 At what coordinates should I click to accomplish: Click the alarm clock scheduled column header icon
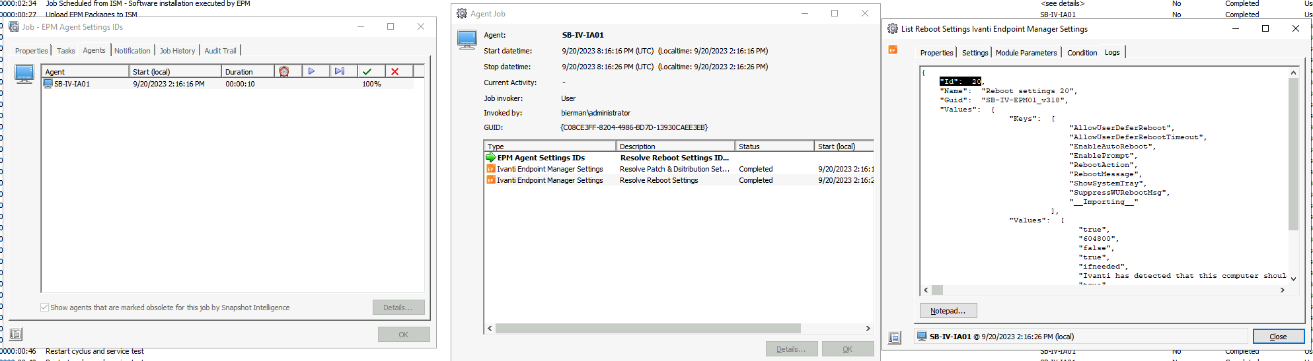pos(284,71)
